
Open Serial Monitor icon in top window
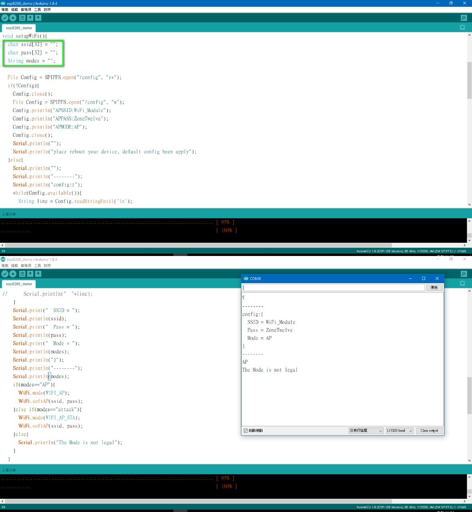click(464, 18)
